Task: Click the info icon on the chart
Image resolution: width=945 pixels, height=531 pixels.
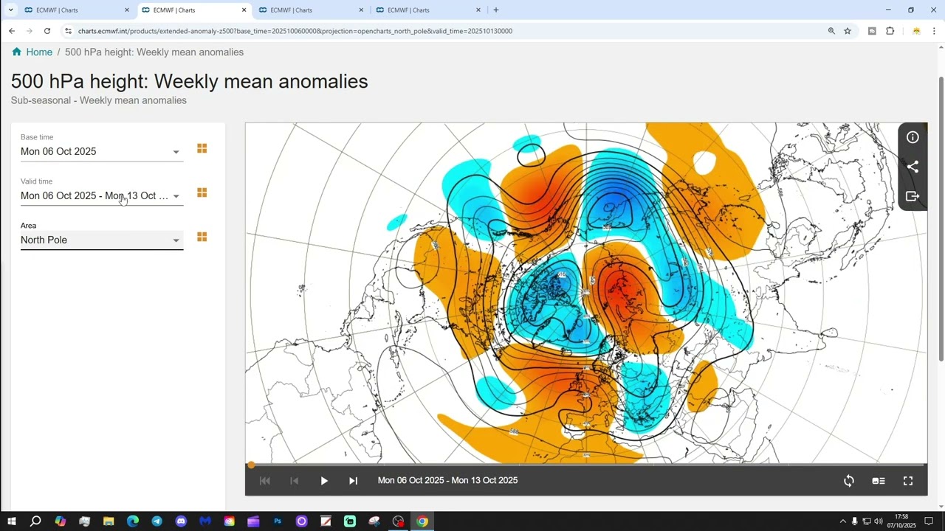Action: 913,137
